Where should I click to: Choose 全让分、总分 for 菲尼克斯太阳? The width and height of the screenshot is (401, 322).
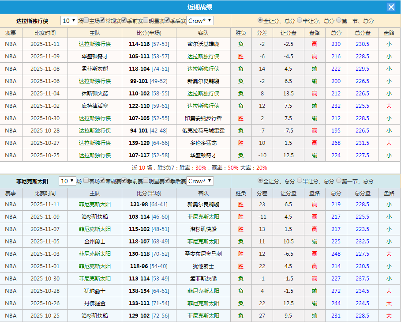261,181
